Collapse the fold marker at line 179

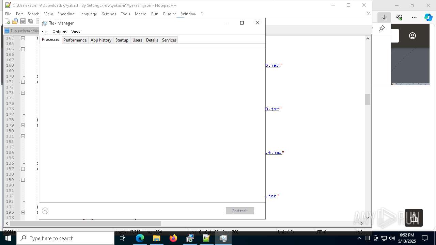point(23,125)
